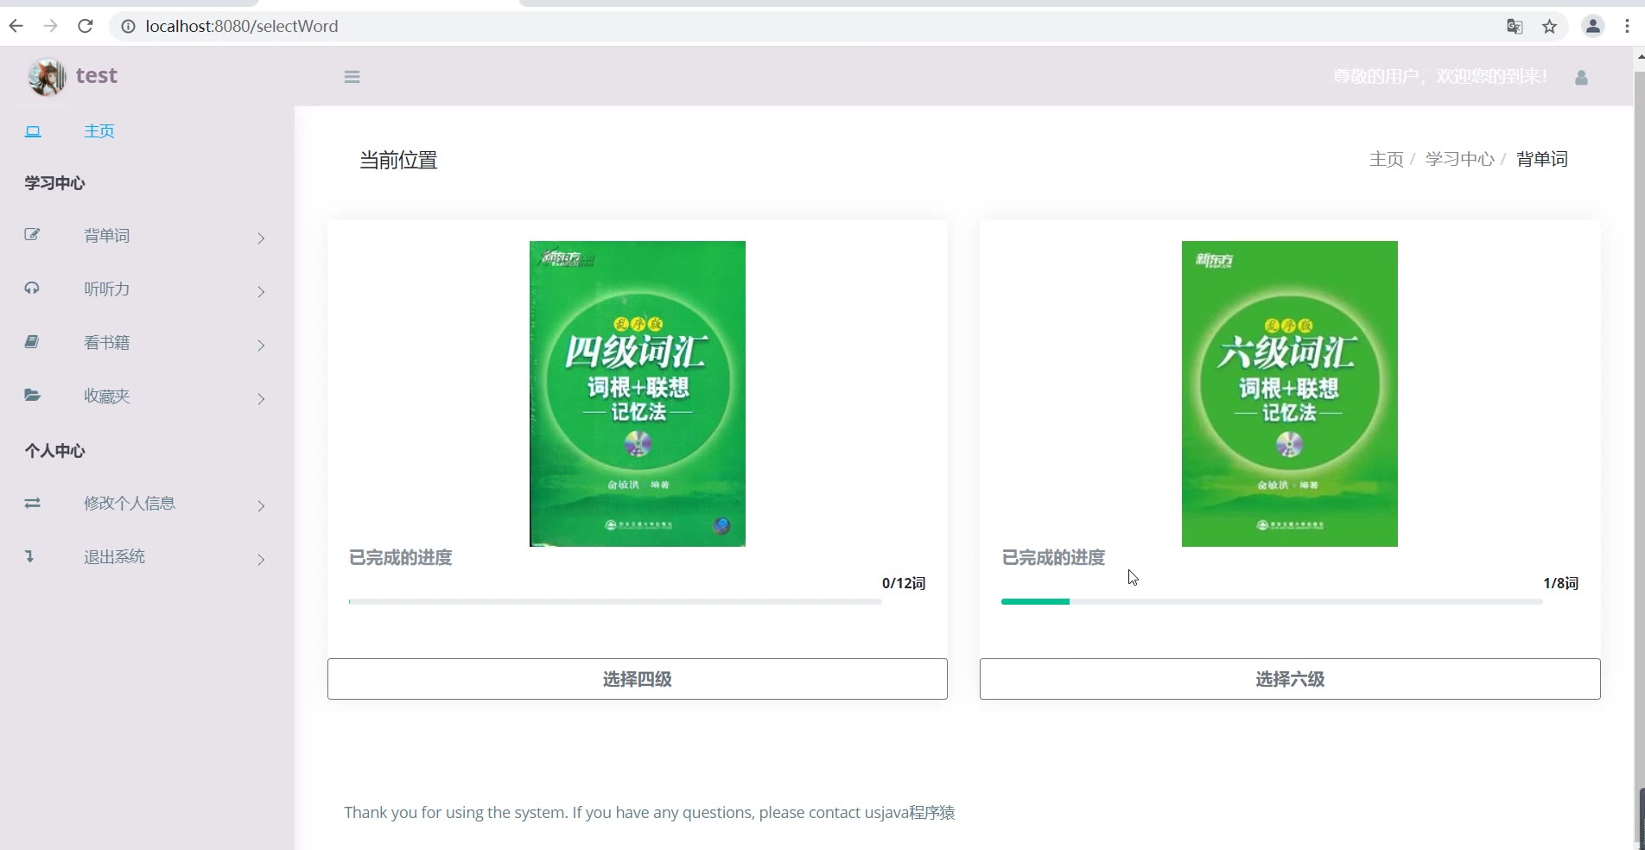This screenshot has width=1645, height=850.
Task: Toggle the sidebar hamburger menu
Action: 352,77
